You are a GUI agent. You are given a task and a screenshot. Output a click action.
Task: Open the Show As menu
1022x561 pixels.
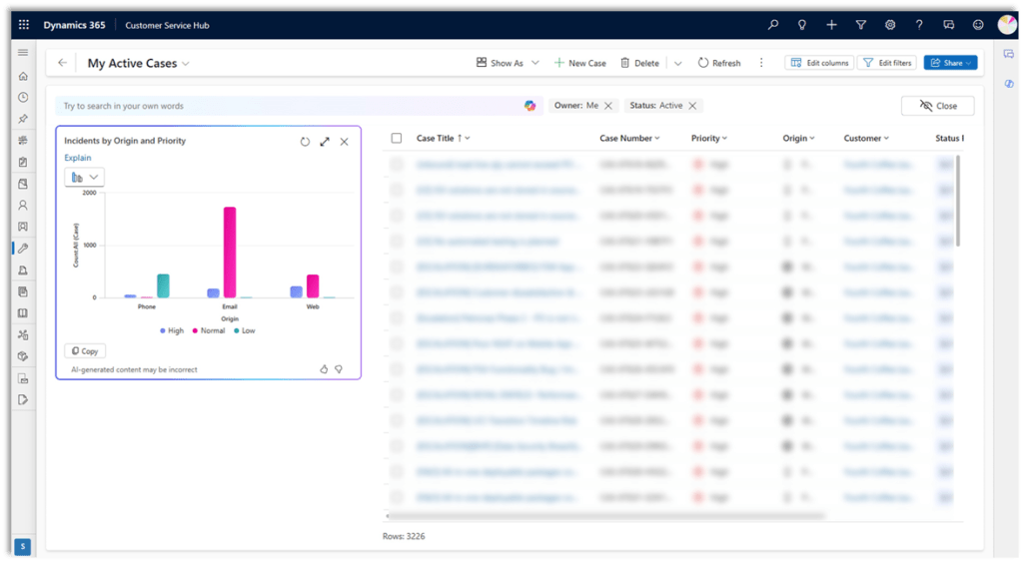tap(508, 63)
